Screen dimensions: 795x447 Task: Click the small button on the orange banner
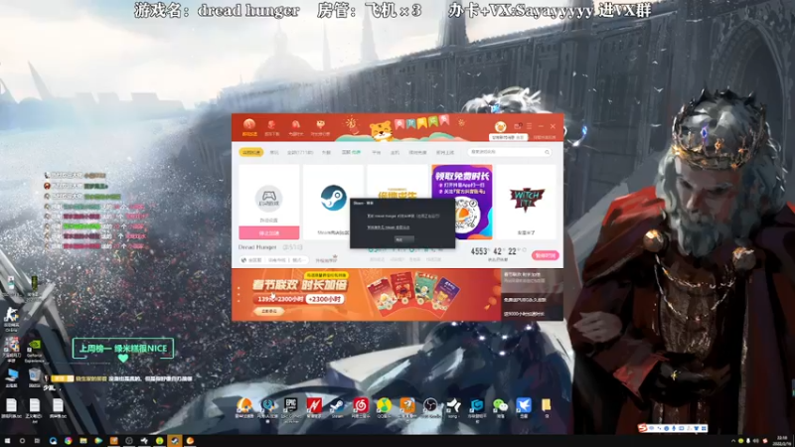268,311
